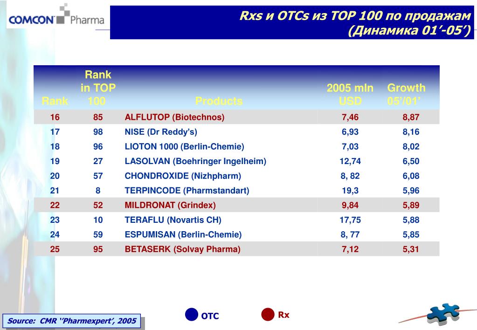
Task: Select the MILDRONAT (Grindex) cell
Action: 170,205
